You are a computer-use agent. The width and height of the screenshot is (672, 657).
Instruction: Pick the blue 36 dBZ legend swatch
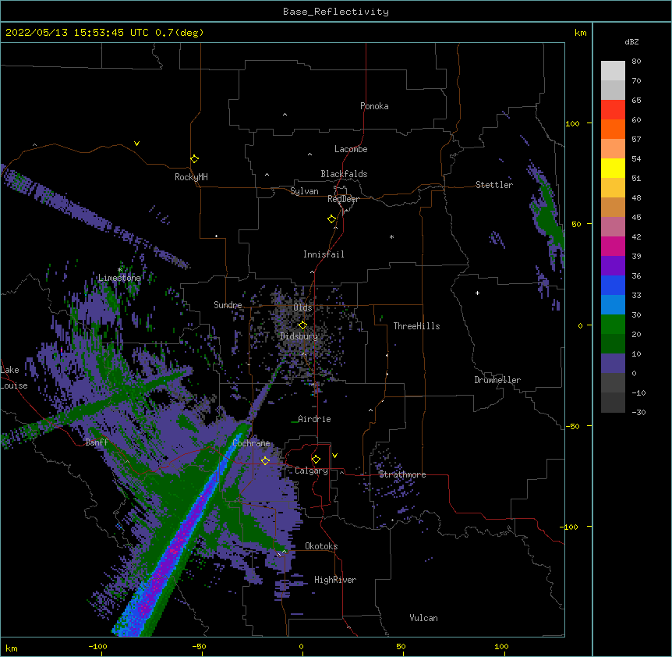pyautogui.click(x=613, y=285)
